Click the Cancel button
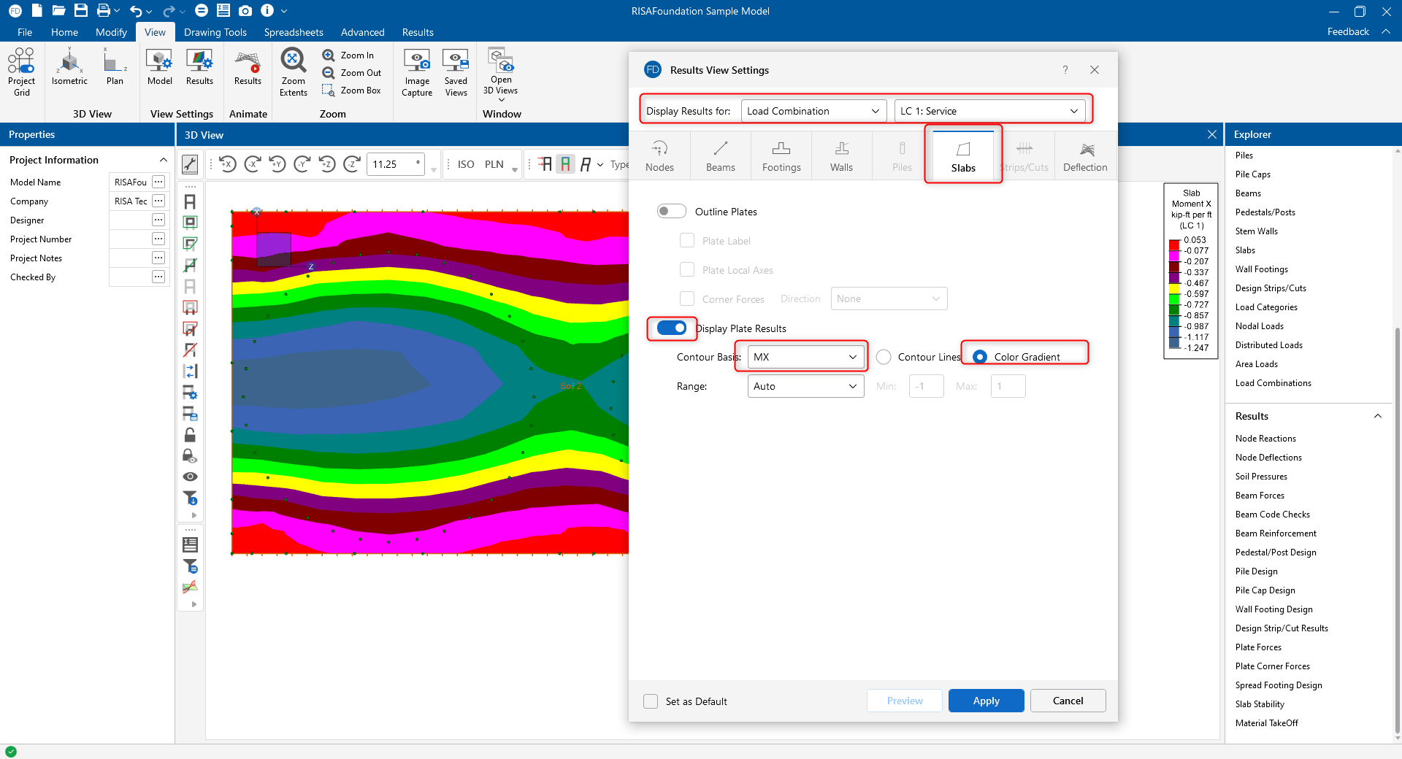Viewport: 1402px width, 759px height. (1068, 701)
